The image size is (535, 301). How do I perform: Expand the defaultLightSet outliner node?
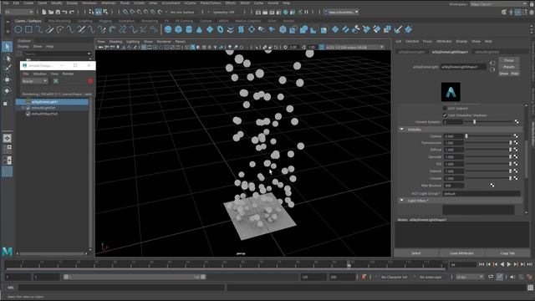coord(23,108)
